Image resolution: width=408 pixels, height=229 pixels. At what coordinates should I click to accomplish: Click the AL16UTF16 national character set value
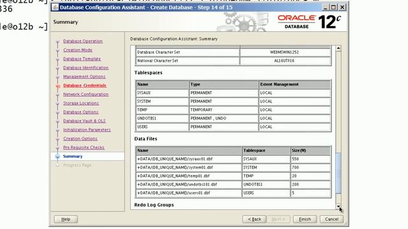tap(285, 61)
